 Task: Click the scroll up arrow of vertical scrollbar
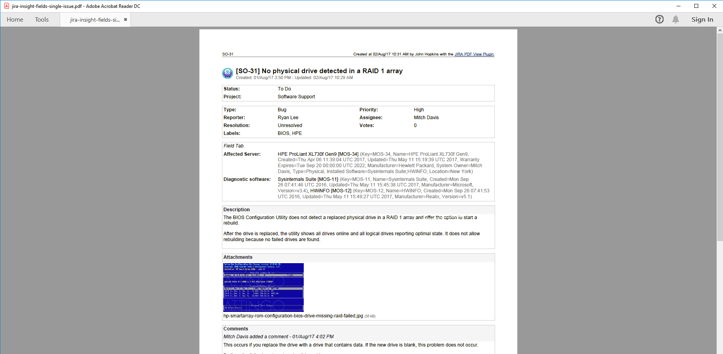click(x=720, y=30)
